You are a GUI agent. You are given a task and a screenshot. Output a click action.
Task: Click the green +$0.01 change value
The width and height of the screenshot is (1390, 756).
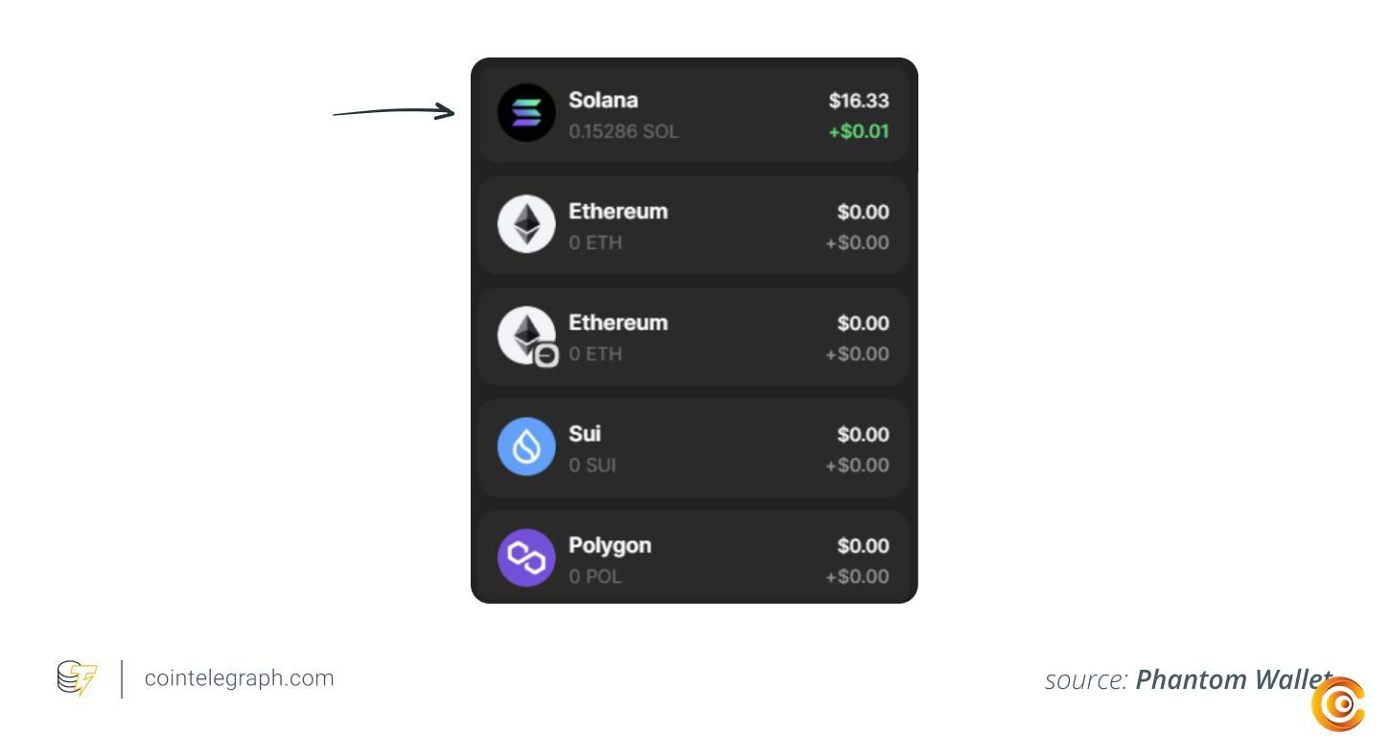click(859, 131)
